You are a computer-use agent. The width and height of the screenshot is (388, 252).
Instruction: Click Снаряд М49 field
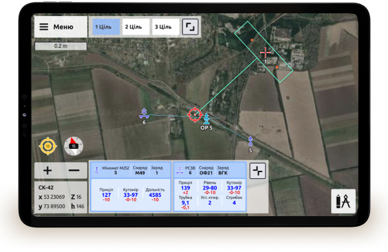[x=140, y=170]
